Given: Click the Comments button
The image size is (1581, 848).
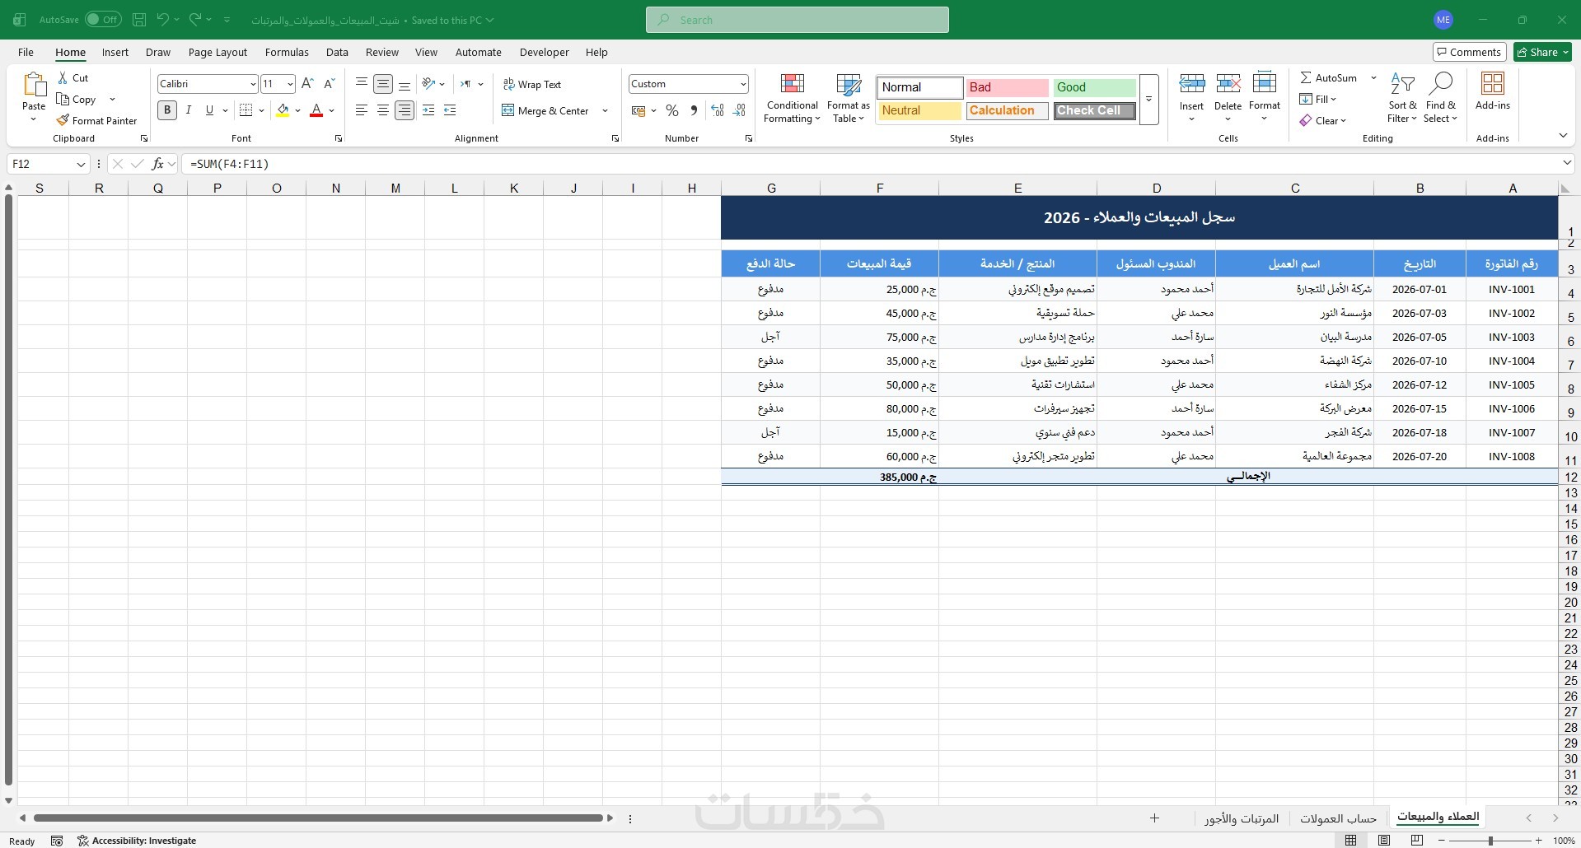Looking at the screenshot, I should coord(1469,52).
